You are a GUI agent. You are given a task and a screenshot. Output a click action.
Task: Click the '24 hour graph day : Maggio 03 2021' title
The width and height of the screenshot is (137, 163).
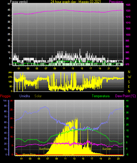76,2
